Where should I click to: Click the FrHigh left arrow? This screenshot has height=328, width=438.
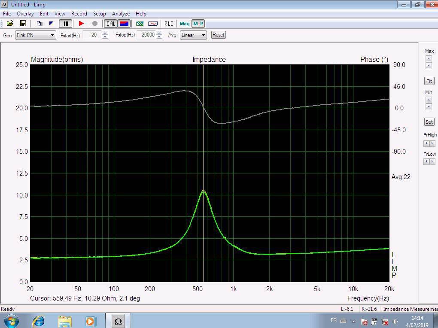426,143
